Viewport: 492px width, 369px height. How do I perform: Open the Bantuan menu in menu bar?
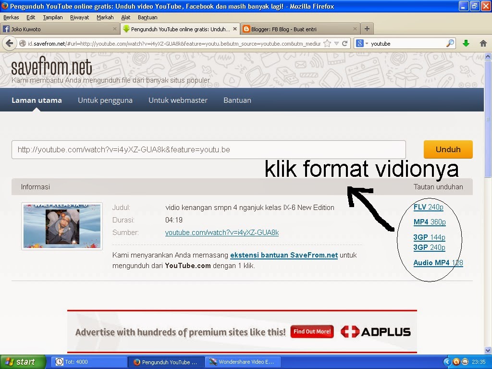pos(148,17)
